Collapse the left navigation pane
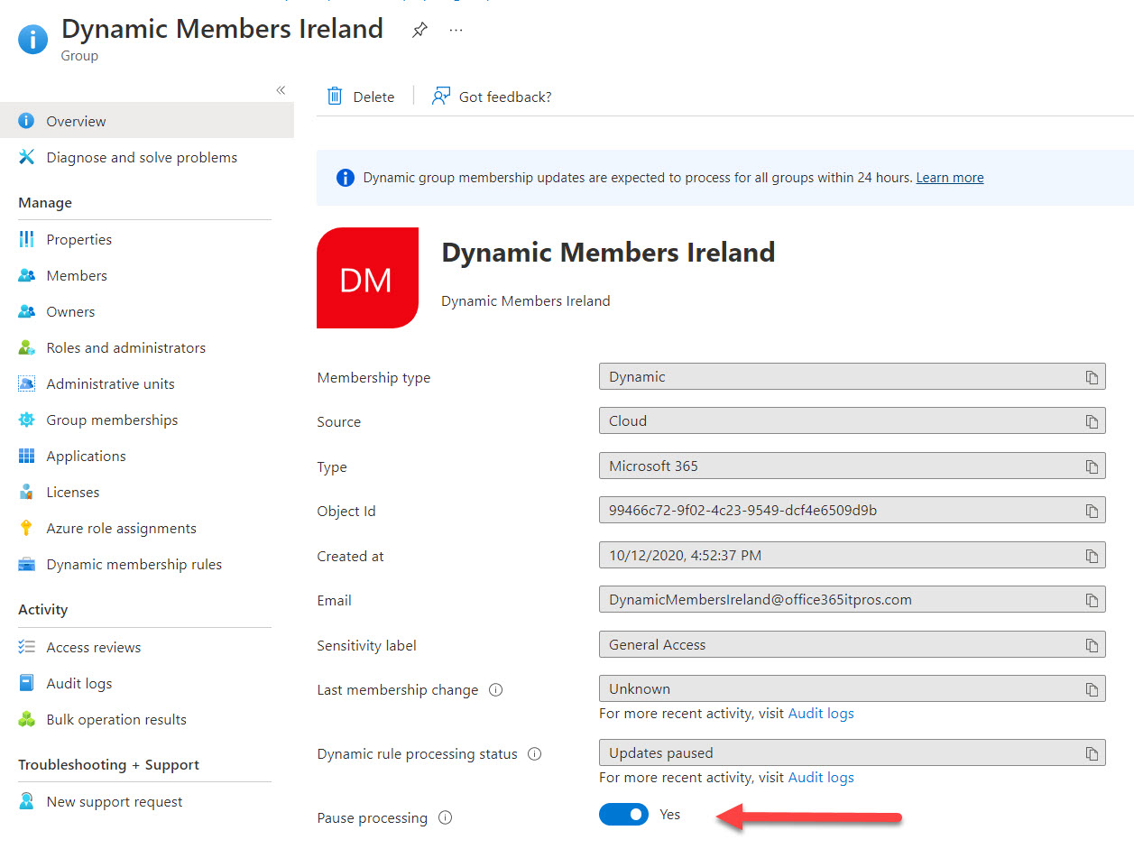 click(281, 90)
